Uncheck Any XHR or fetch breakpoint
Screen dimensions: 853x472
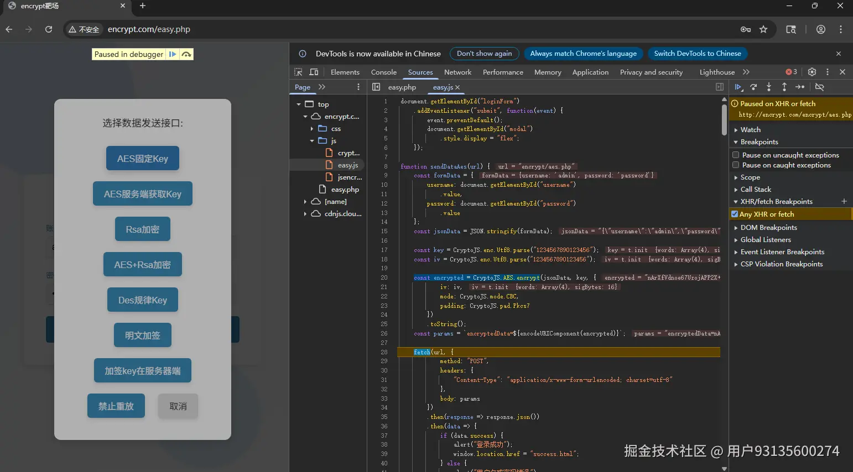tap(735, 214)
